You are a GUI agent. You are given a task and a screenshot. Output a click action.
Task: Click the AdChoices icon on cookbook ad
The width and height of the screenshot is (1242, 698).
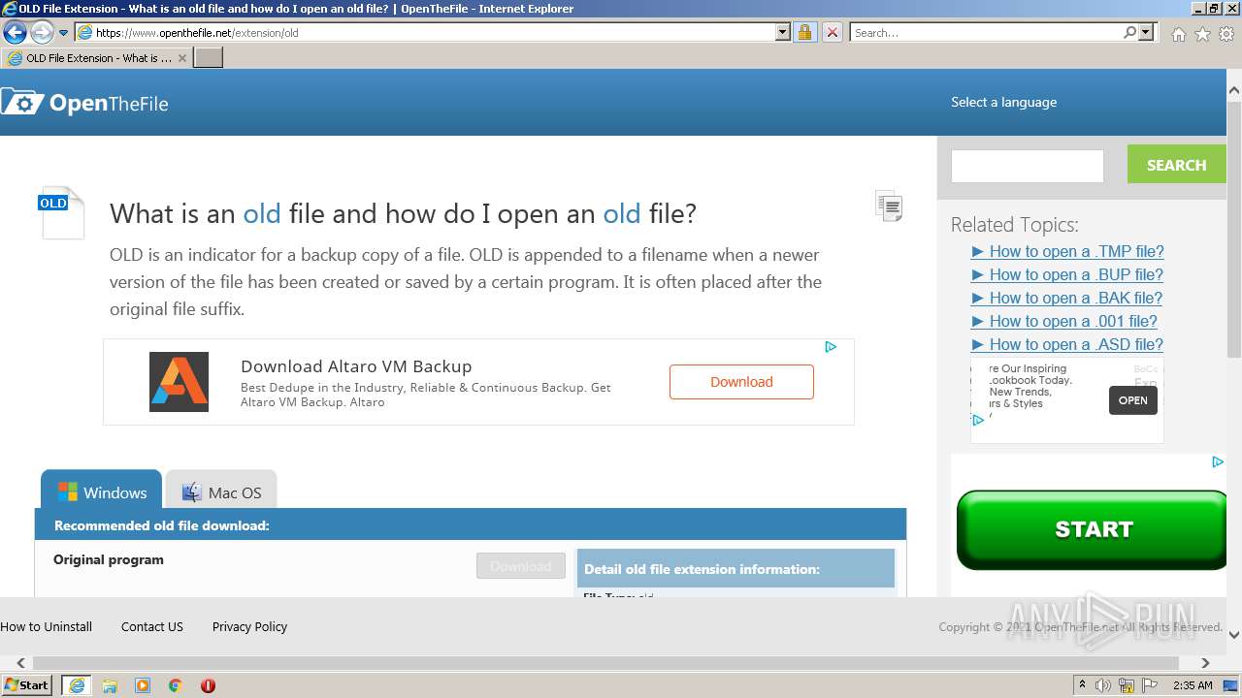[x=978, y=420]
